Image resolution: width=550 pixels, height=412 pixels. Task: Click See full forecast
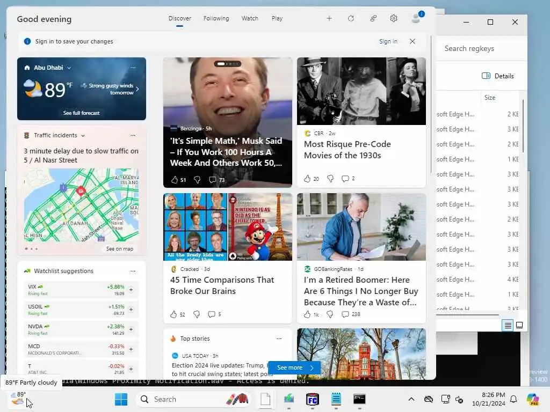(x=82, y=113)
